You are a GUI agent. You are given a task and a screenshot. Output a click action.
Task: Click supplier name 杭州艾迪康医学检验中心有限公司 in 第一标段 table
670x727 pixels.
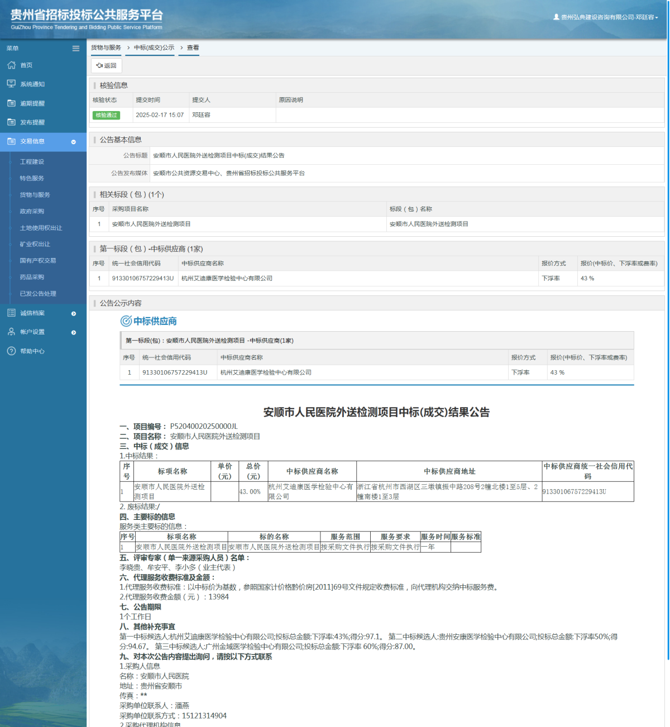227,278
